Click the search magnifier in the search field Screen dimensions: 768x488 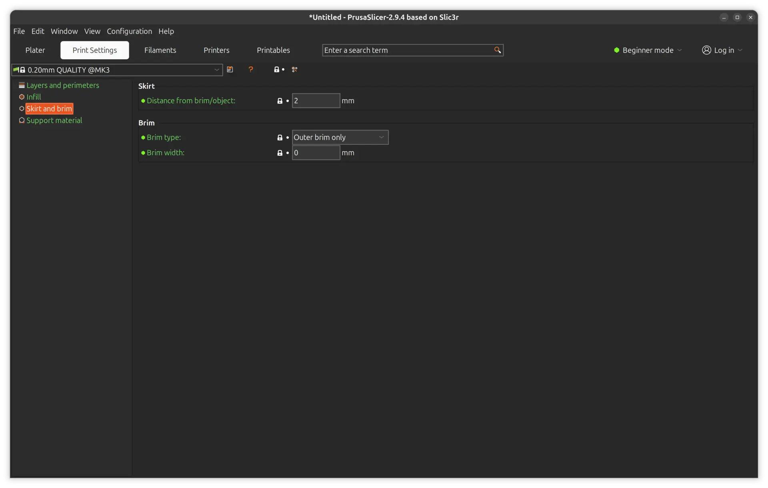coord(498,50)
